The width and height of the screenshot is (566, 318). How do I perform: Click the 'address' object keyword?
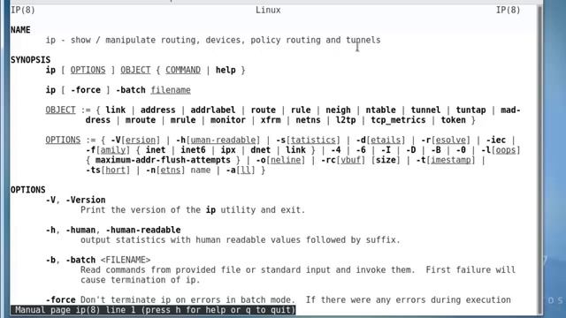157,110
